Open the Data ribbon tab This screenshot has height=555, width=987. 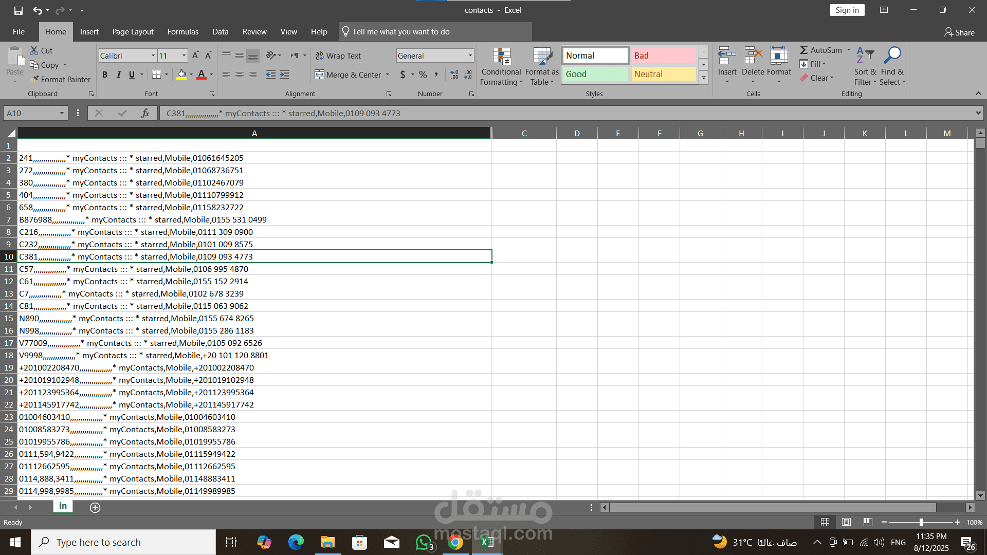click(x=220, y=32)
